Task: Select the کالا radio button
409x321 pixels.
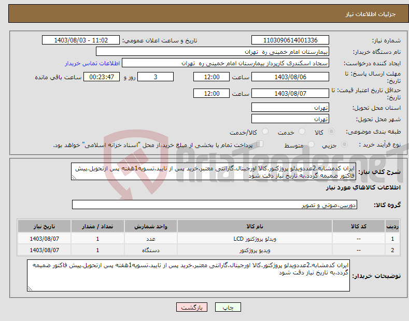Action: point(332,132)
